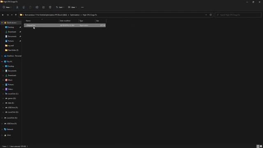Select data (E:) drive

tap(11, 103)
